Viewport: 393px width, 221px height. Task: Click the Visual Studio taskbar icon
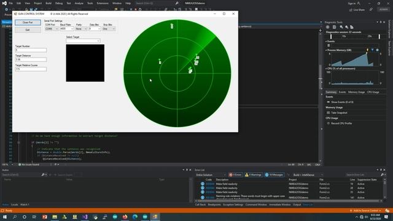85,217
